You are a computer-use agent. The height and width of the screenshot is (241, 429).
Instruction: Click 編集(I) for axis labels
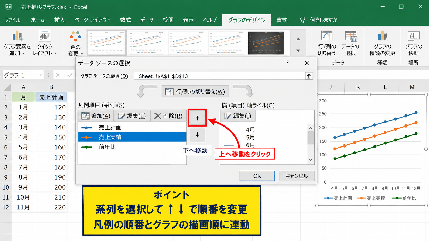[238, 116]
